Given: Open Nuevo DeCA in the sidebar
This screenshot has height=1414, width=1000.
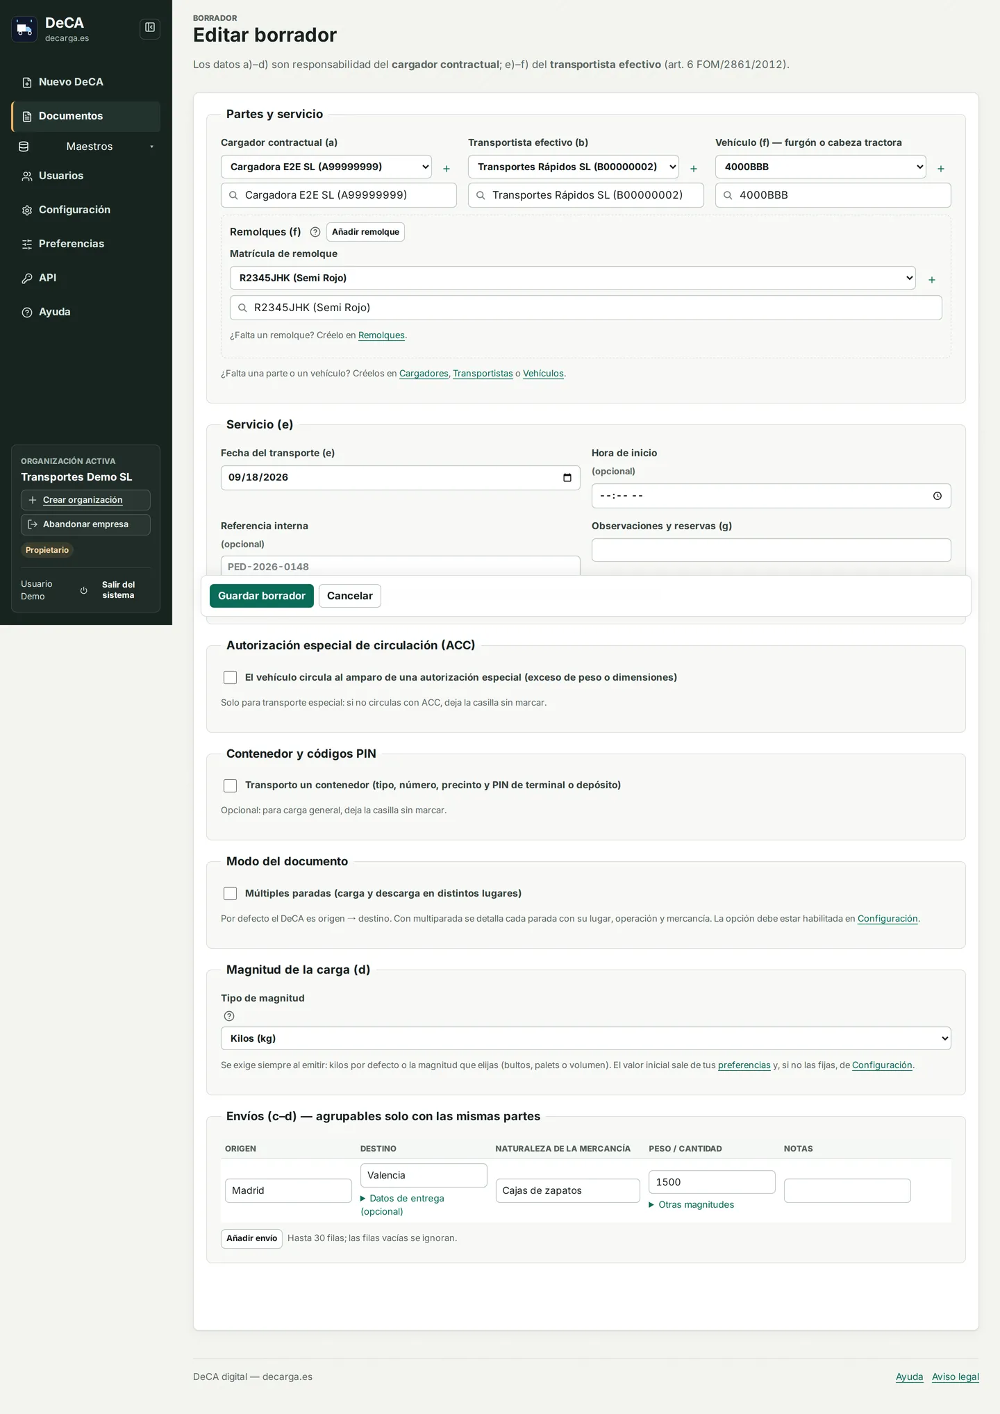Looking at the screenshot, I should (x=86, y=82).
